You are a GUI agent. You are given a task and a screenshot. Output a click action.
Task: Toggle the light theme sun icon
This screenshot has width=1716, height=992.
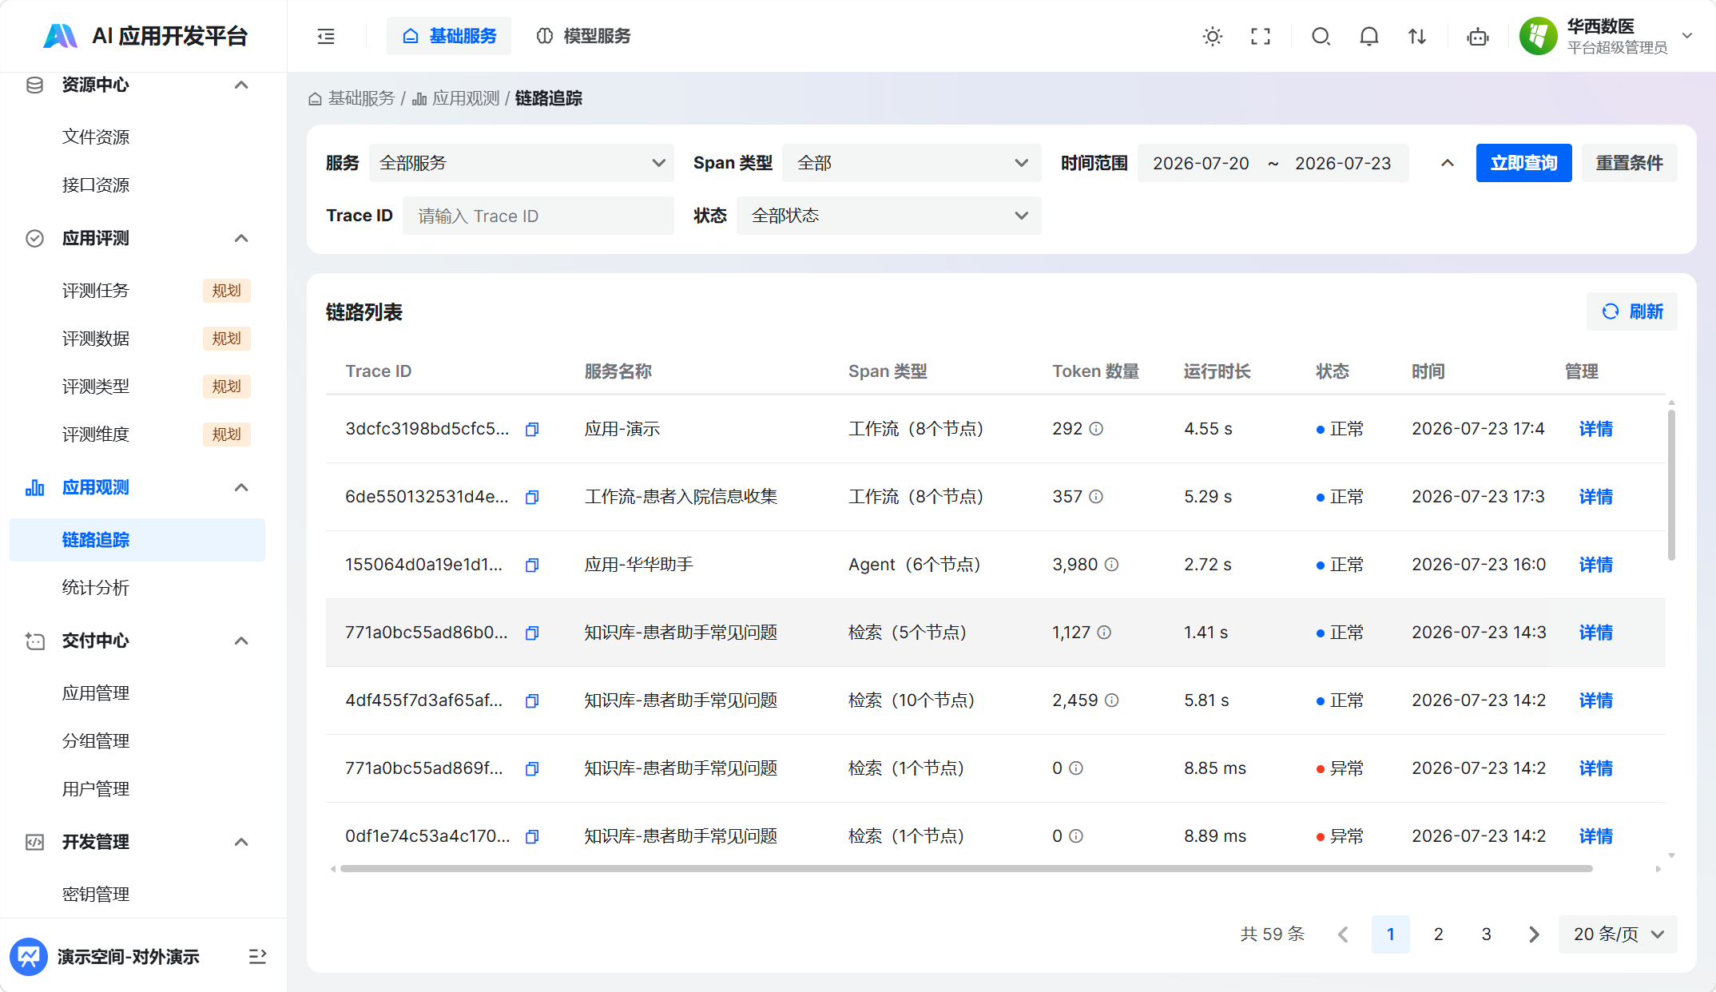[1213, 36]
